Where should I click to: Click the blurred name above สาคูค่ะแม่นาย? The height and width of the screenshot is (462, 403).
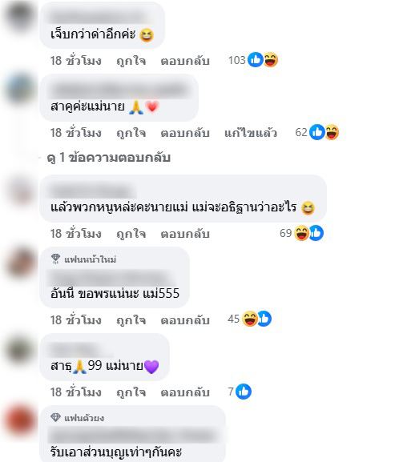pos(119,90)
